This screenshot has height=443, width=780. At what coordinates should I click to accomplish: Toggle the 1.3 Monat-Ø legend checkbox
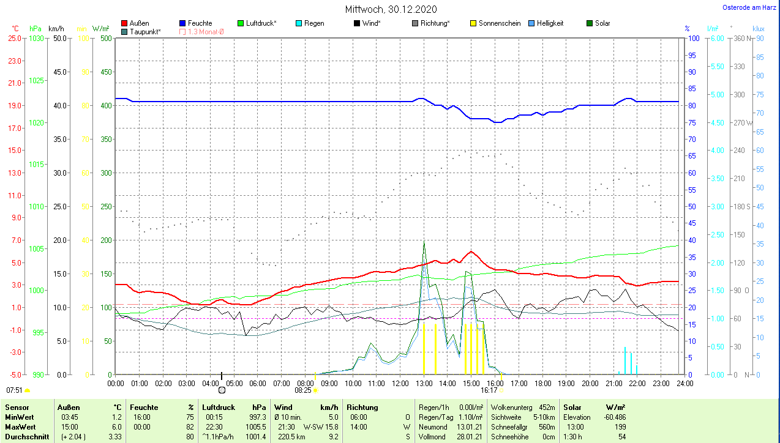point(183,32)
